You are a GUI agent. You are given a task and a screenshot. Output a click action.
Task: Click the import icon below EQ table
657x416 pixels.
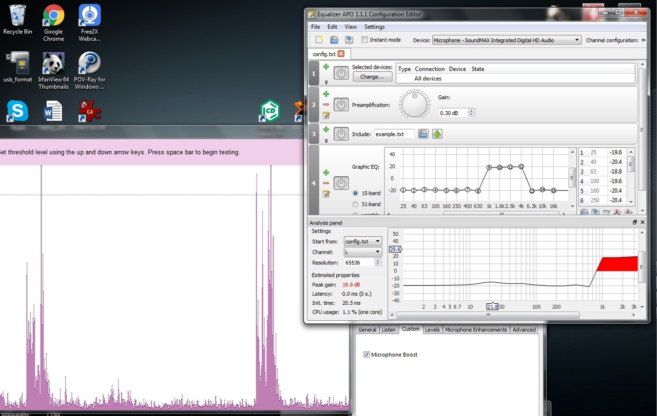584,212
